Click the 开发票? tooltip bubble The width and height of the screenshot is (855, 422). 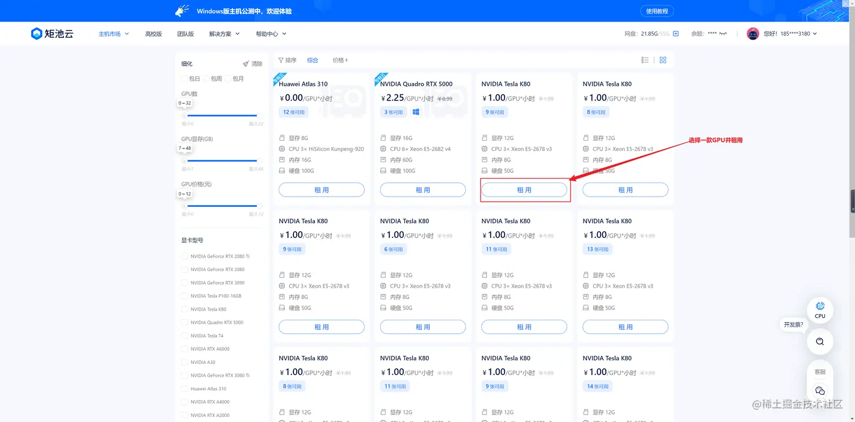pos(793,325)
